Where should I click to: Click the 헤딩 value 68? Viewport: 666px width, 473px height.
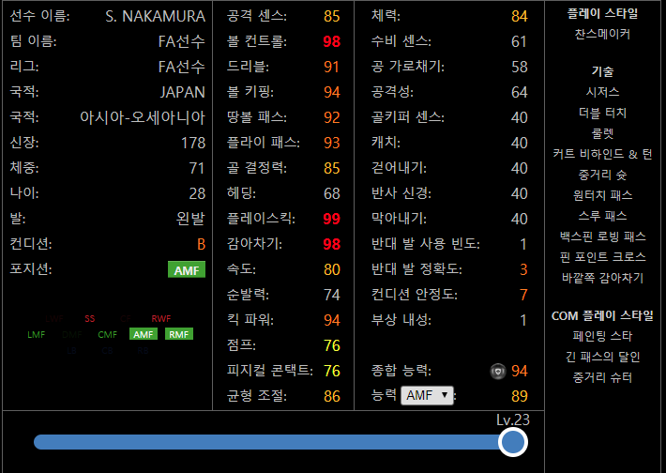[x=332, y=193]
